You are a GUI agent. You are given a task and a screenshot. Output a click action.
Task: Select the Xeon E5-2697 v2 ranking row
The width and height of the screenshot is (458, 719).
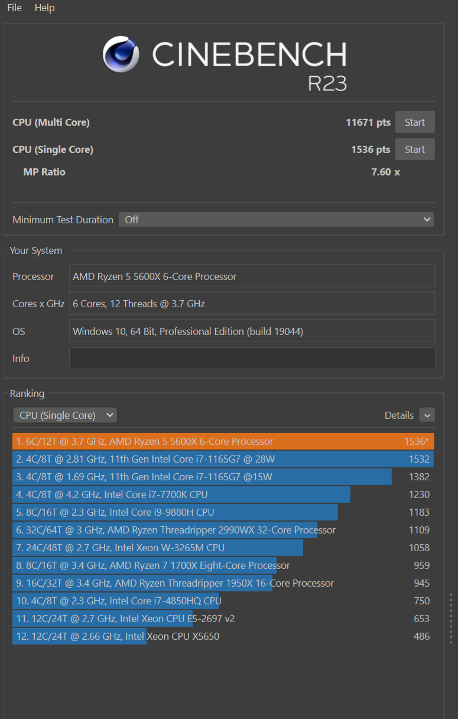tap(223, 619)
